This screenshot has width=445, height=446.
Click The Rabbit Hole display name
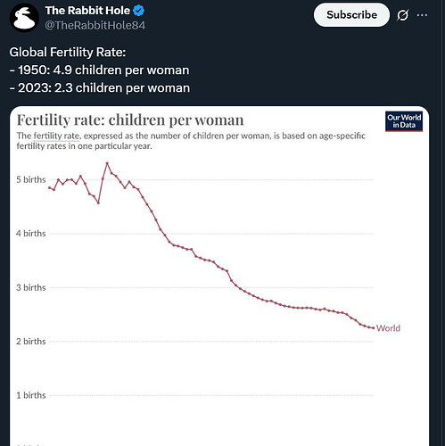pos(87,11)
